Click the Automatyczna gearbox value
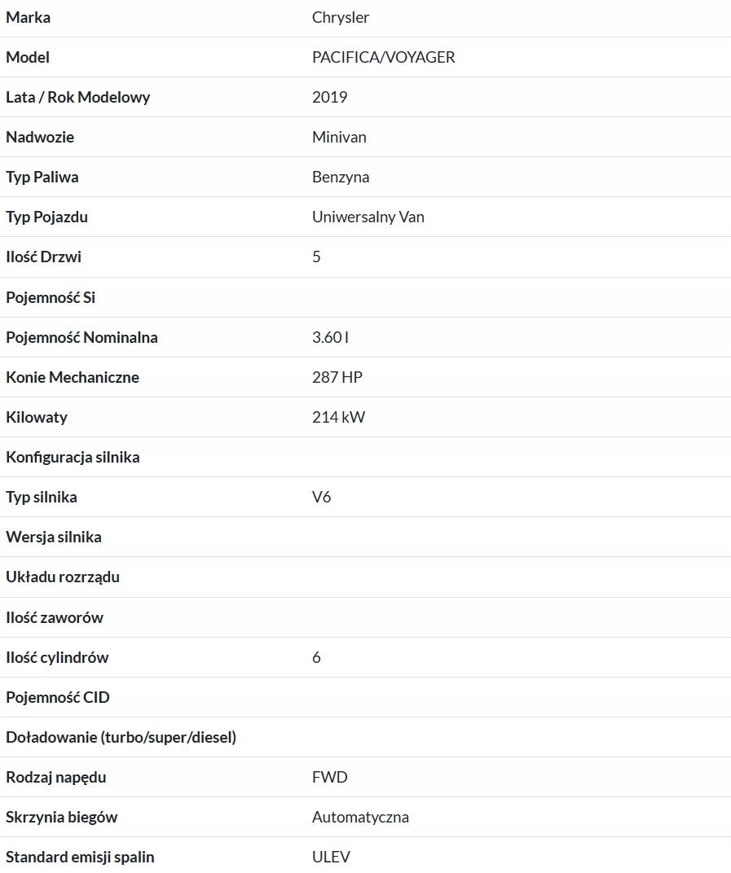Screen dimensions: 731x873 (x=360, y=817)
